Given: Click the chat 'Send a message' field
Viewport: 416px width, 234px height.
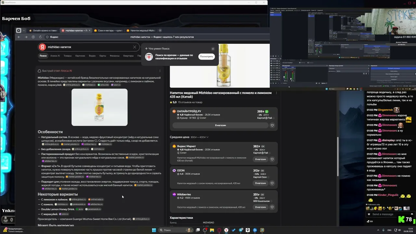Looking at the screenshot, I should (x=391, y=214).
